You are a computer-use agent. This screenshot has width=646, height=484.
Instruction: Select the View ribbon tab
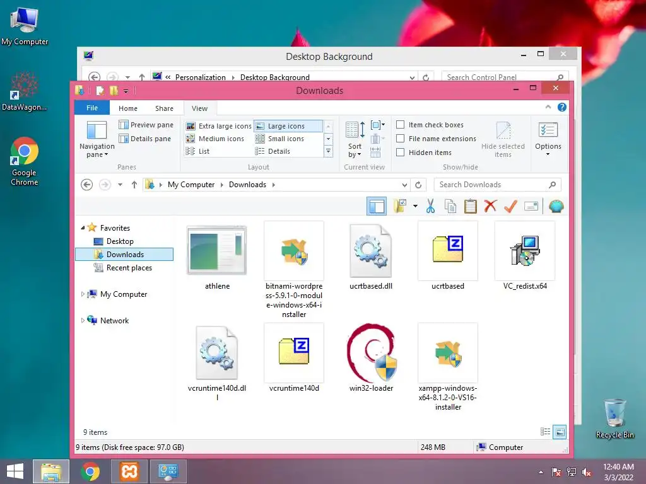199,108
